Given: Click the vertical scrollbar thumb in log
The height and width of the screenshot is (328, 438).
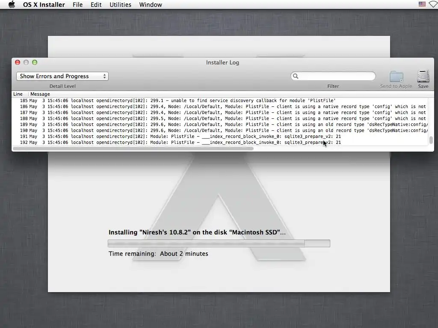Looking at the screenshot, I should point(431,140).
